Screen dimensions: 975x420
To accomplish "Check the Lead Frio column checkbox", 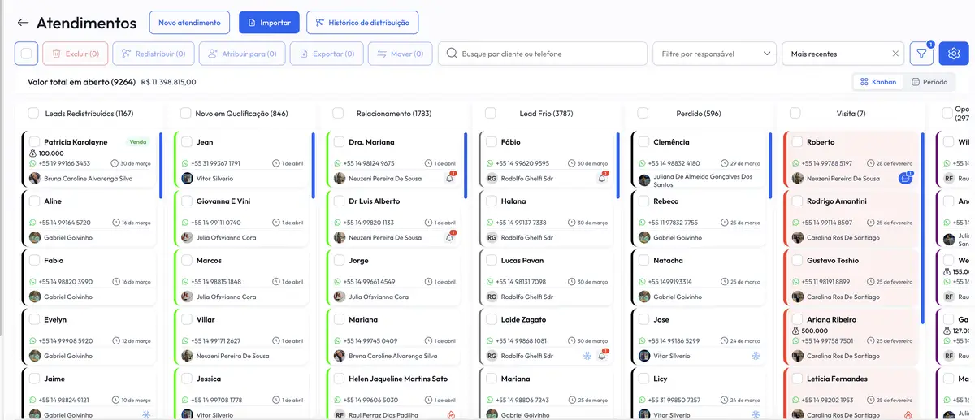I will coord(491,114).
